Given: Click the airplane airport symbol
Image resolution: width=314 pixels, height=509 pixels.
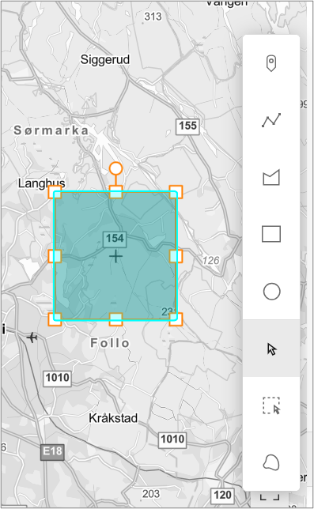Looking at the screenshot, I should coord(32,337).
